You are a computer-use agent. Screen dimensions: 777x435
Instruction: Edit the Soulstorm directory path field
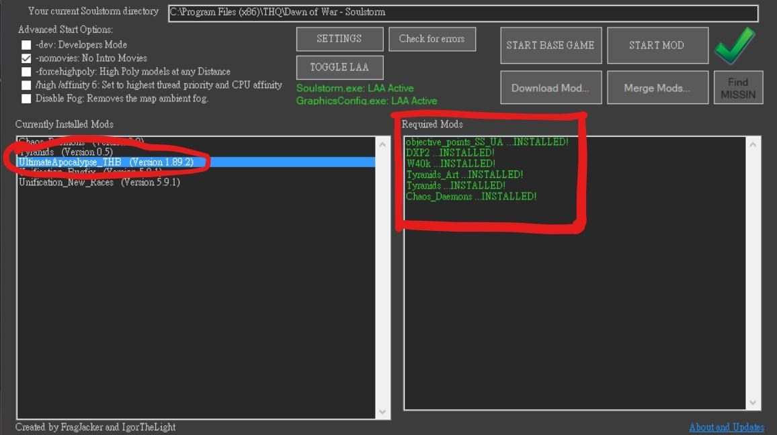[463, 12]
